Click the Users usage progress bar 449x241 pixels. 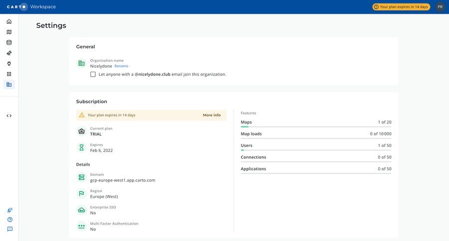click(x=316, y=150)
